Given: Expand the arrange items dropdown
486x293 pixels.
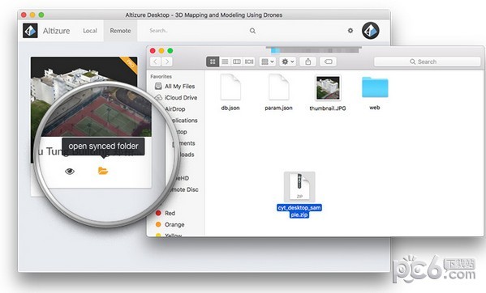Looking at the screenshot, I should 267,62.
